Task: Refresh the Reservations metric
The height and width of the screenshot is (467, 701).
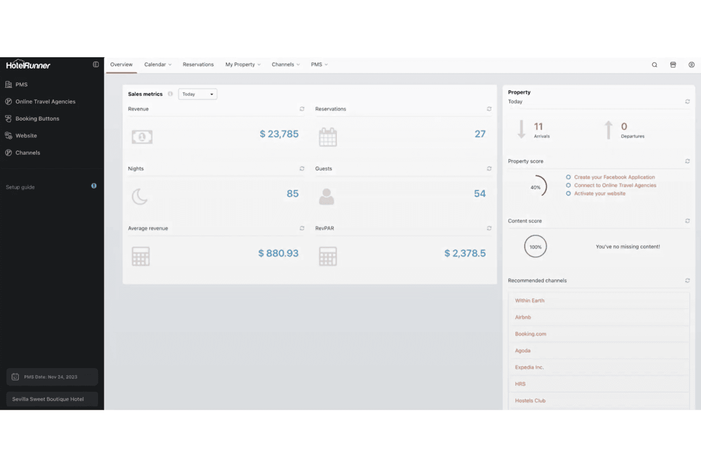Action: (x=489, y=109)
